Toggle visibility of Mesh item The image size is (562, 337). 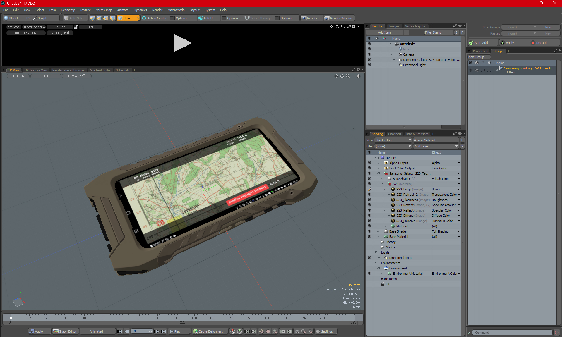point(369,49)
